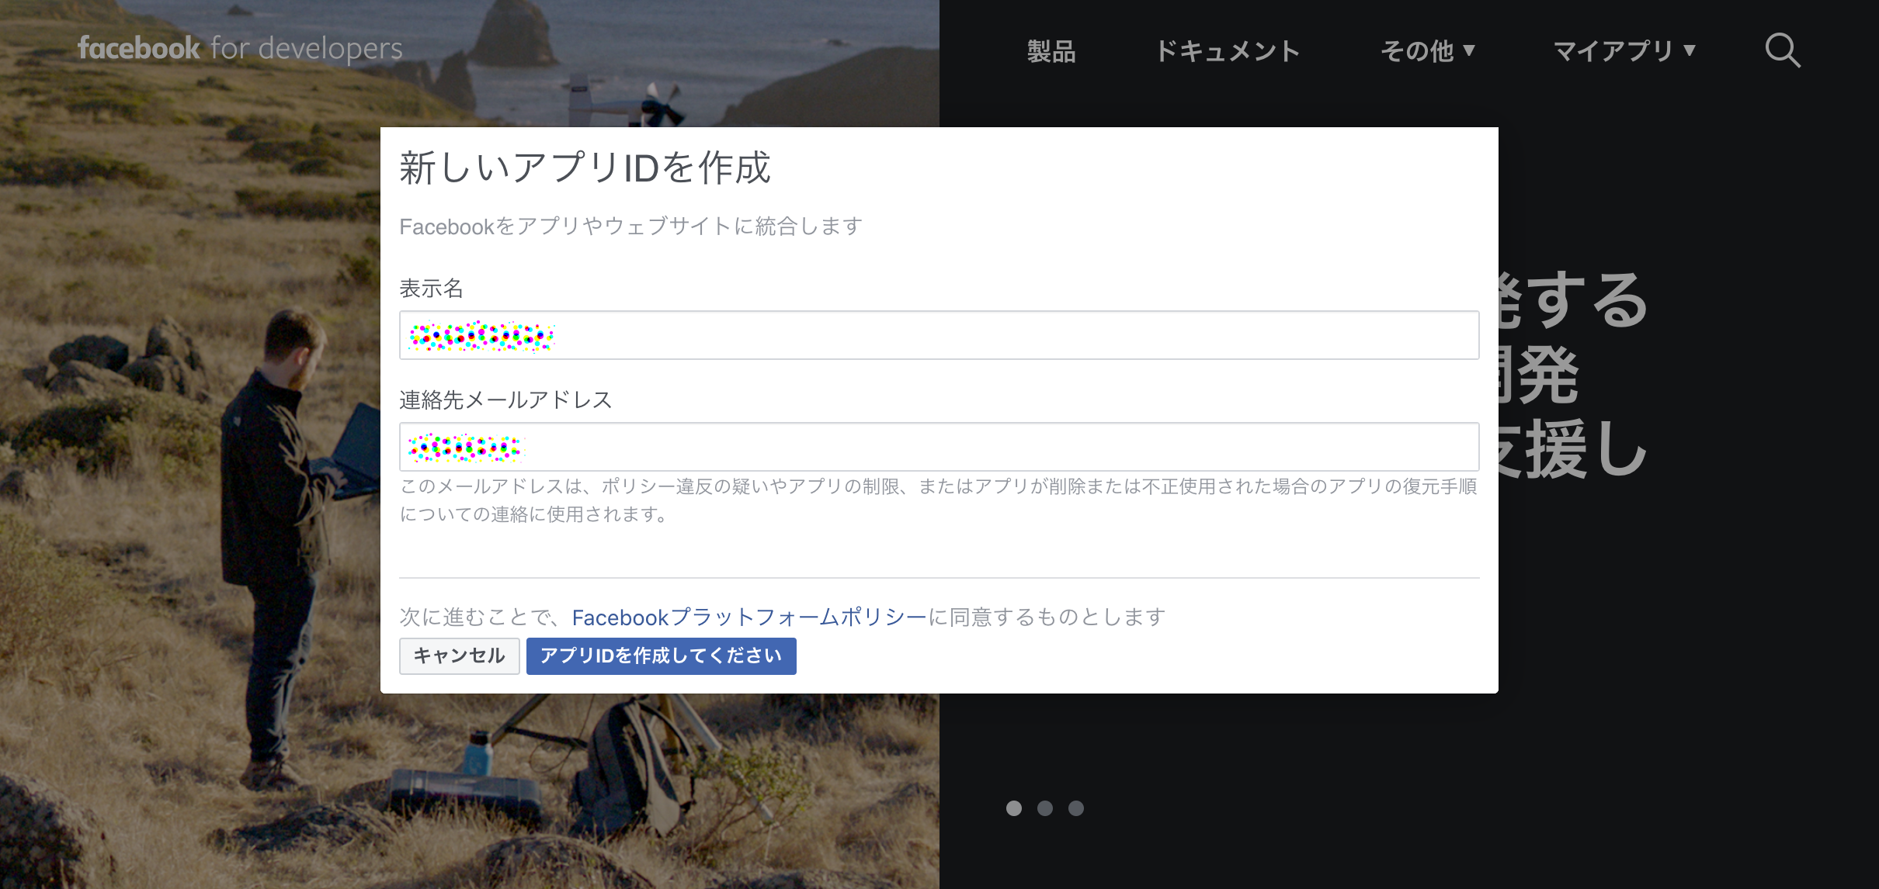Select the middle carousel dot
This screenshot has width=1879, height=889.
[x=1044, y=808]
